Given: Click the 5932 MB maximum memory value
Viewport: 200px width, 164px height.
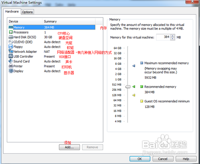Looking at the screenshot, I should [x=150, y=78].
